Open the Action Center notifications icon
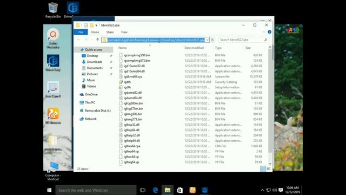The image size is (346, 195). 281,190
